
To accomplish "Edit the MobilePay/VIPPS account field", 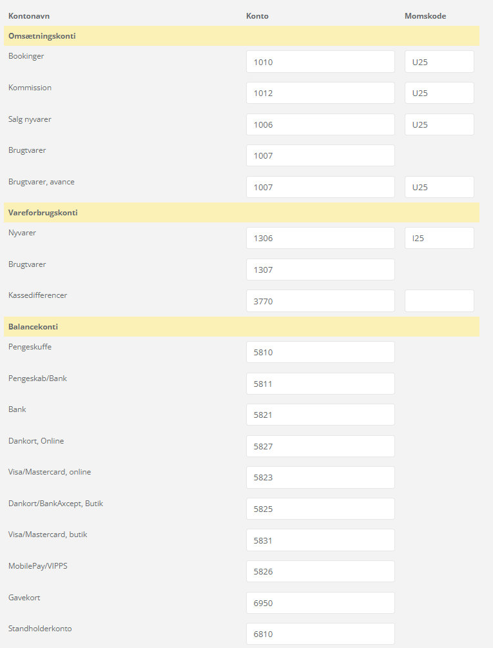I will (320, 571).
